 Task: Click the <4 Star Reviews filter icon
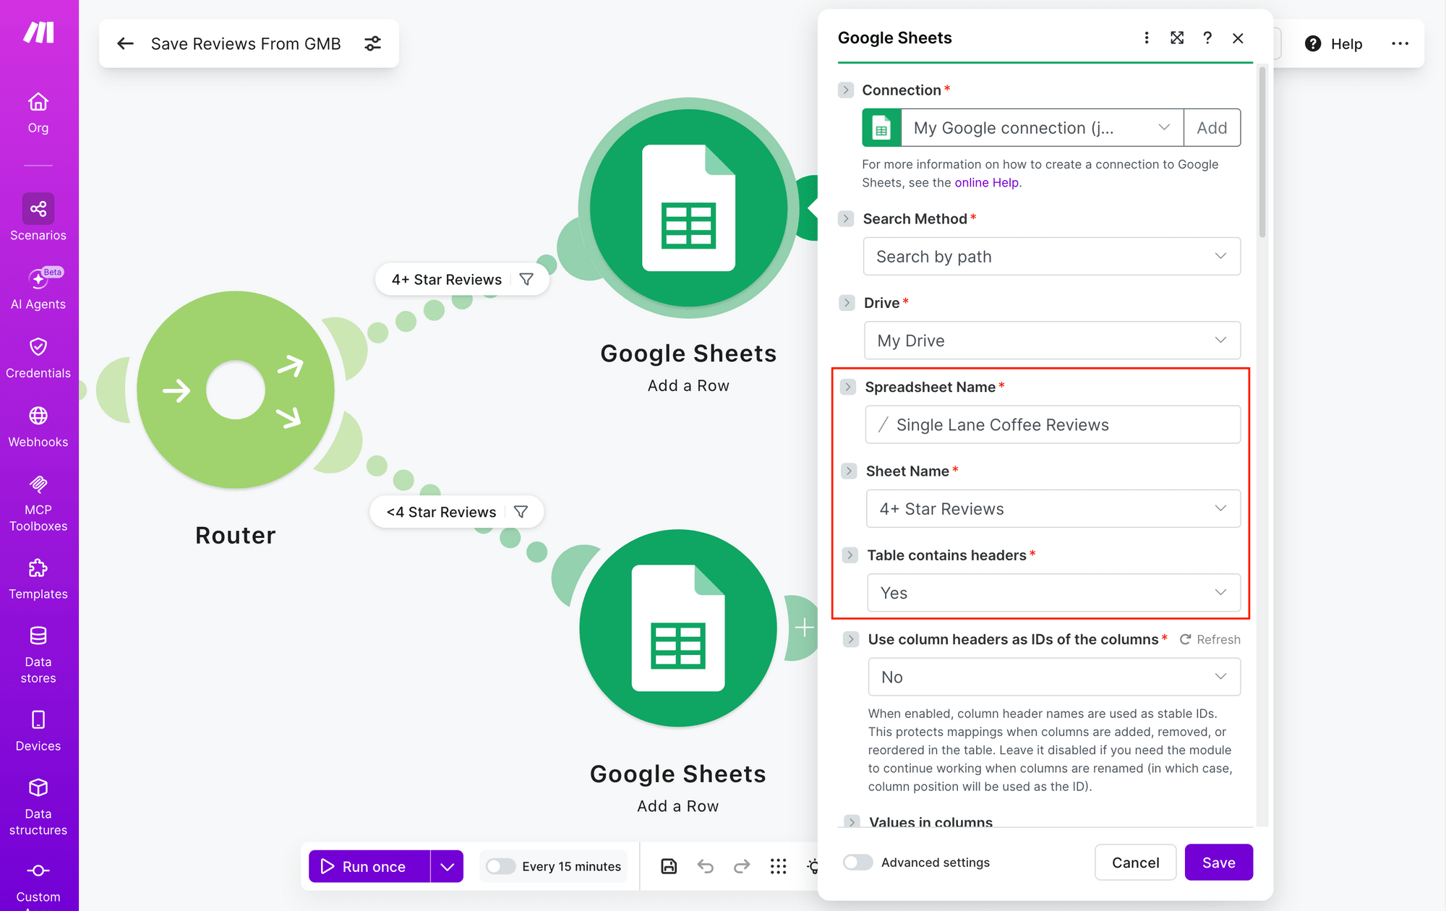[521, 512]
